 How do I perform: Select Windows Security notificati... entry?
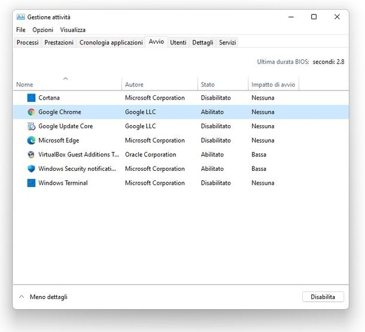point(77,168)
